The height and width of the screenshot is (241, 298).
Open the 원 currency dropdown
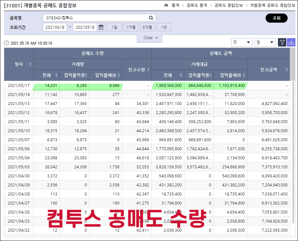coord(265,42)
